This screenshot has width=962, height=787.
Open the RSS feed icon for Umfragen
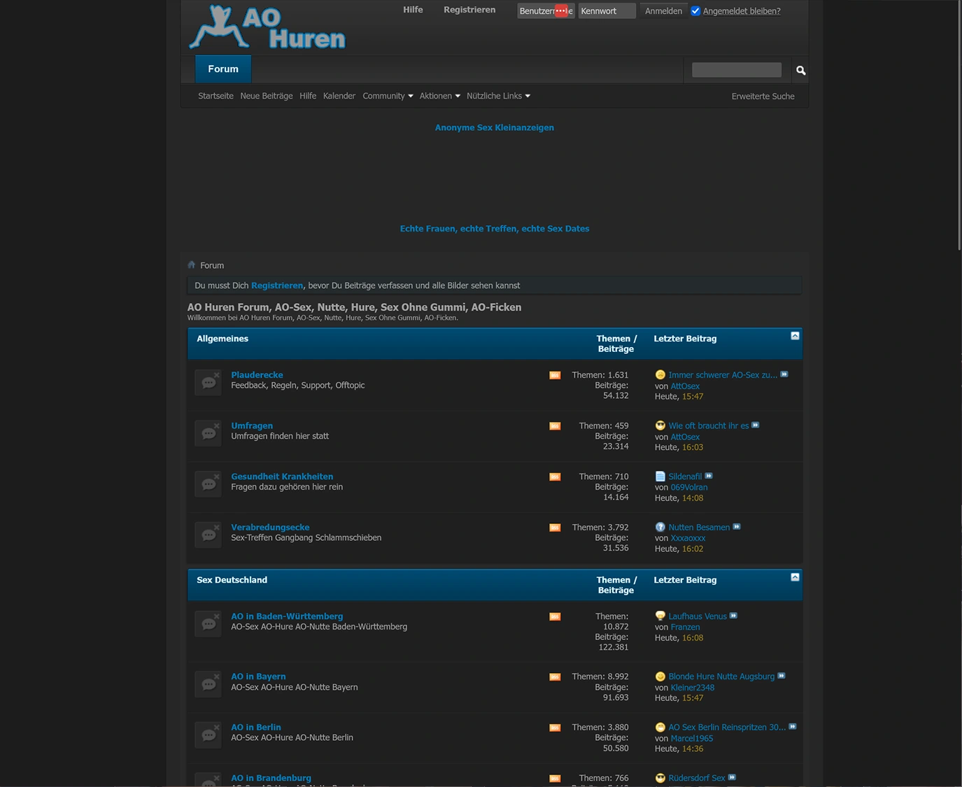[x=555, y=426]
